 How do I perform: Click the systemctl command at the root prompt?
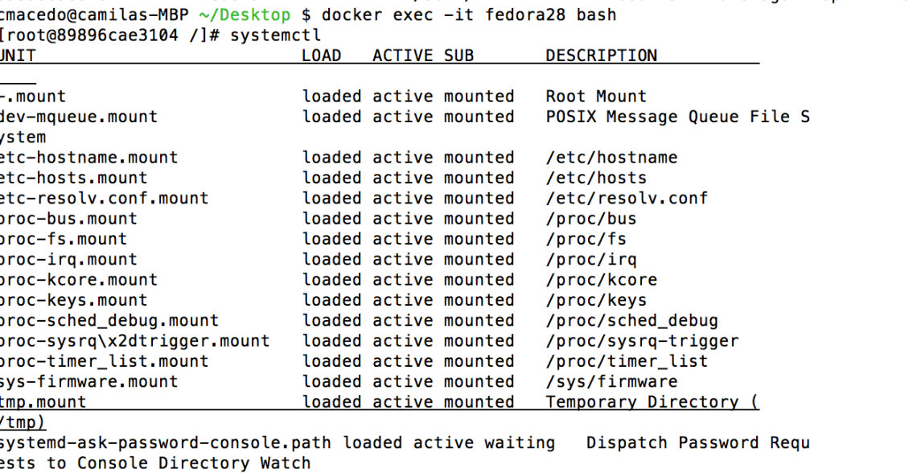tap(275, 35)
